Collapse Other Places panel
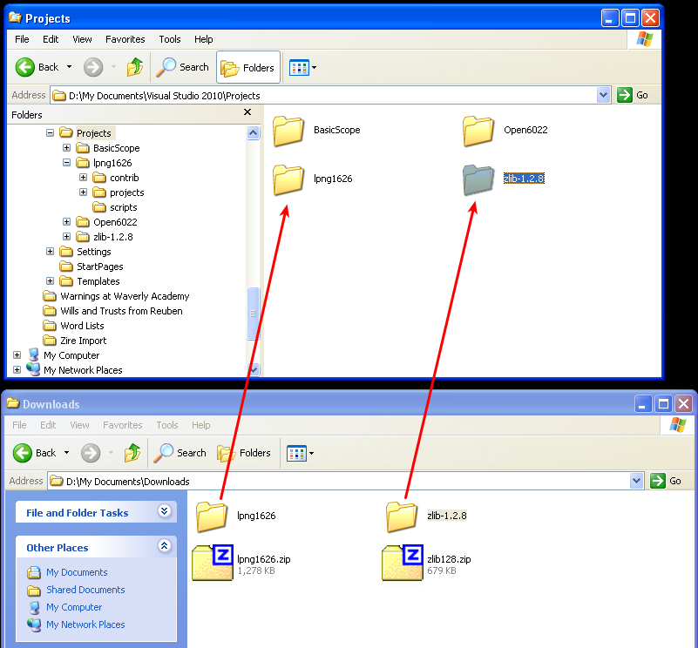Screen dimensions: 698x648 pyautogui.click(x=165, y=545)
